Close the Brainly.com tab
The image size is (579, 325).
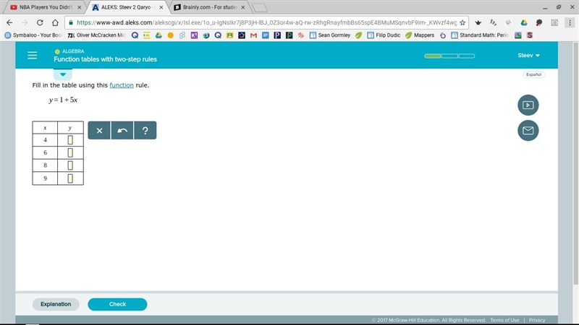coord(243,7)
